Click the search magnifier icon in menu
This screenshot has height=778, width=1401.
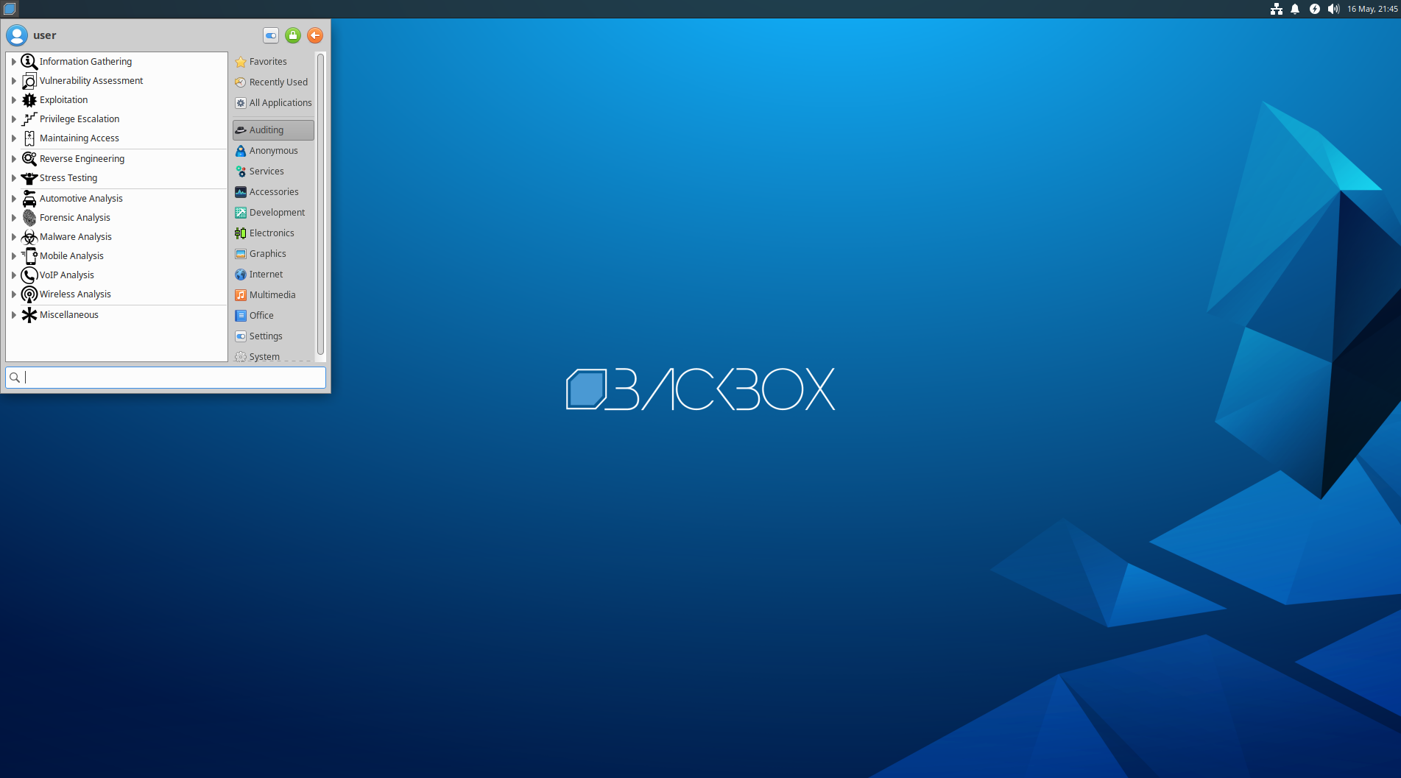(15, 378)
